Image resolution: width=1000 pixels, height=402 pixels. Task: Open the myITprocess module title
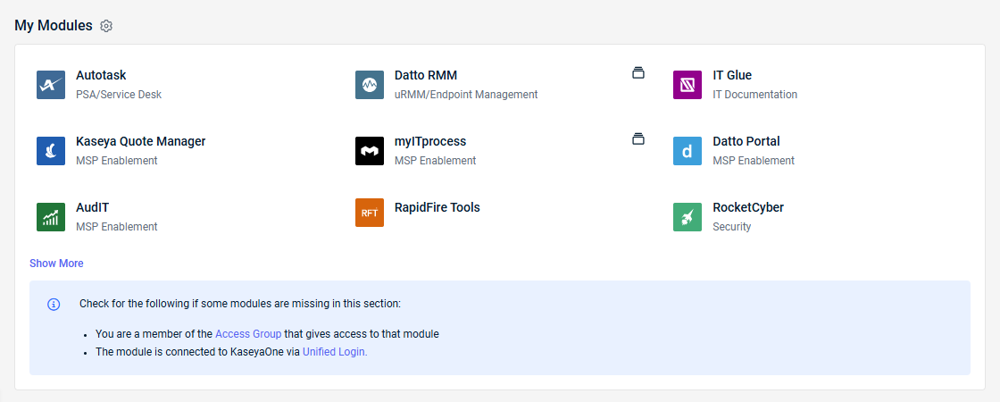tap(429, 141)
